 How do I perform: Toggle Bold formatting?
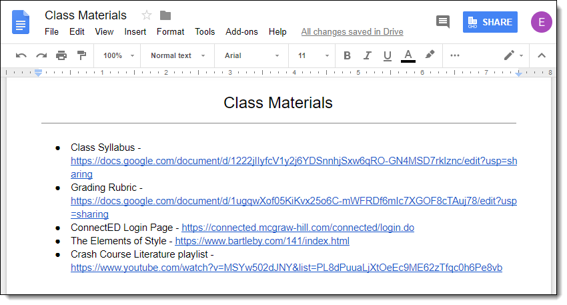pos(347,55)
